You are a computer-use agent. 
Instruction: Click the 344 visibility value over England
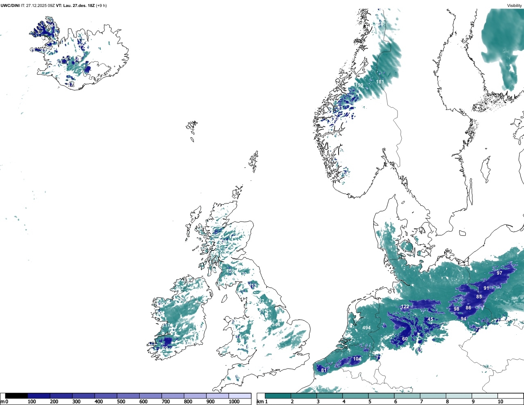pyautogui.click(x=276, y=324)
